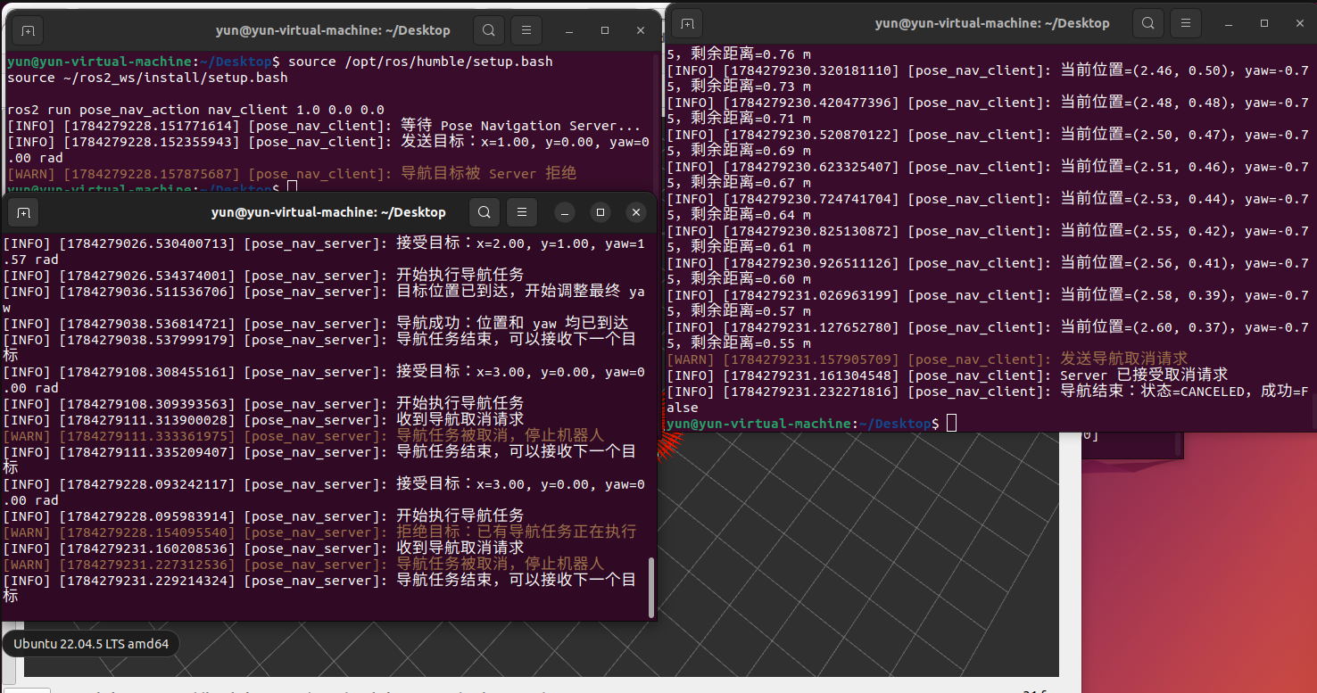Click the scrollbar thumb in the pose_nav_server terminal
Screen dimensions: 1317x693
(x=651, y=586)
